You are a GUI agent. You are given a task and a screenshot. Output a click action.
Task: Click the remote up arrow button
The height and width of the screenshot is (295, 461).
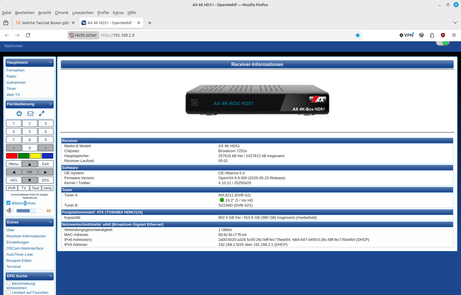30,164
